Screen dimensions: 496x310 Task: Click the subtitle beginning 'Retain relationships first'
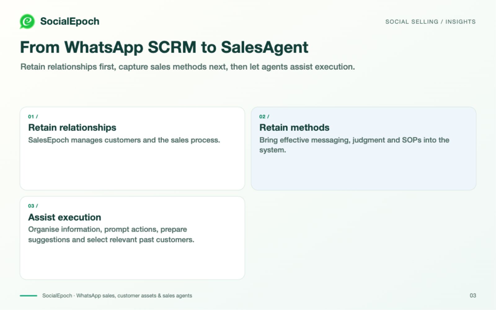pos(188,67)
